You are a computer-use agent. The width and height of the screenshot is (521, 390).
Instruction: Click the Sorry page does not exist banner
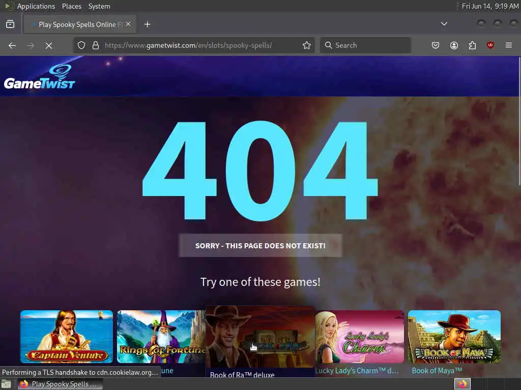[x=260, y=246]
